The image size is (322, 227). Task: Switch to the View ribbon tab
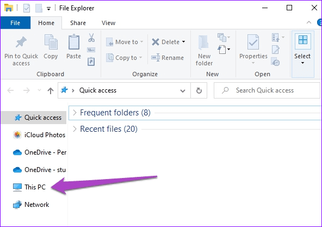coord(108,23)
